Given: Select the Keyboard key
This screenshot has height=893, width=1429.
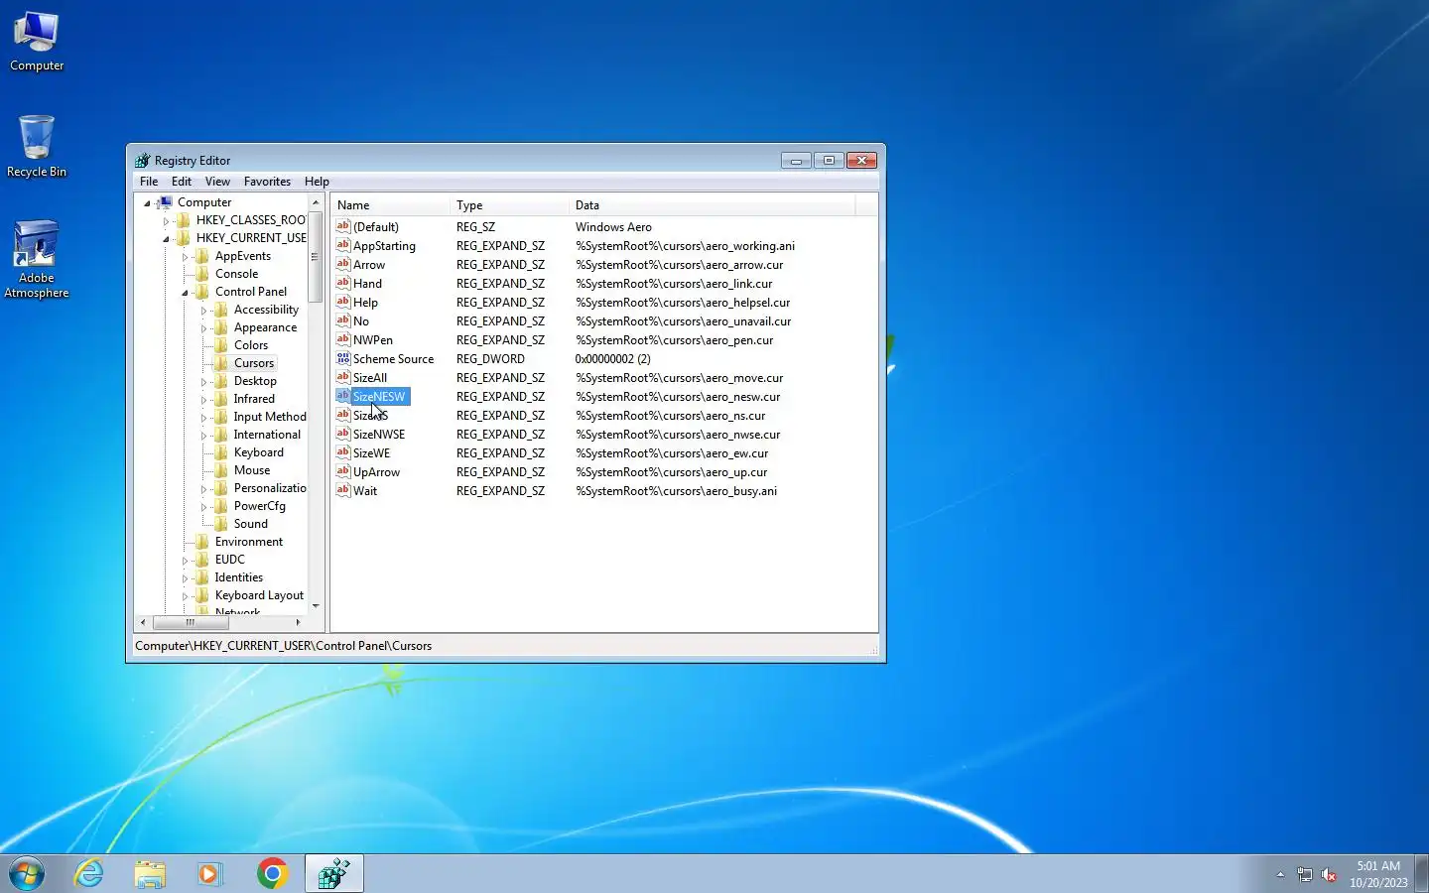Looking at the screenshot, I should (259, 452).
